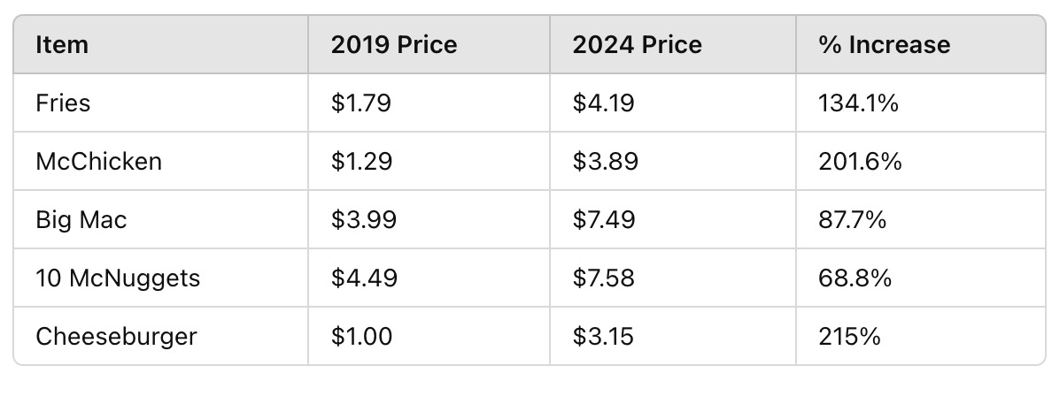The width and height of the screenshot is (1052, 419).
Task: Click the 10 McNuggets item cell
Action: (118, 278)
